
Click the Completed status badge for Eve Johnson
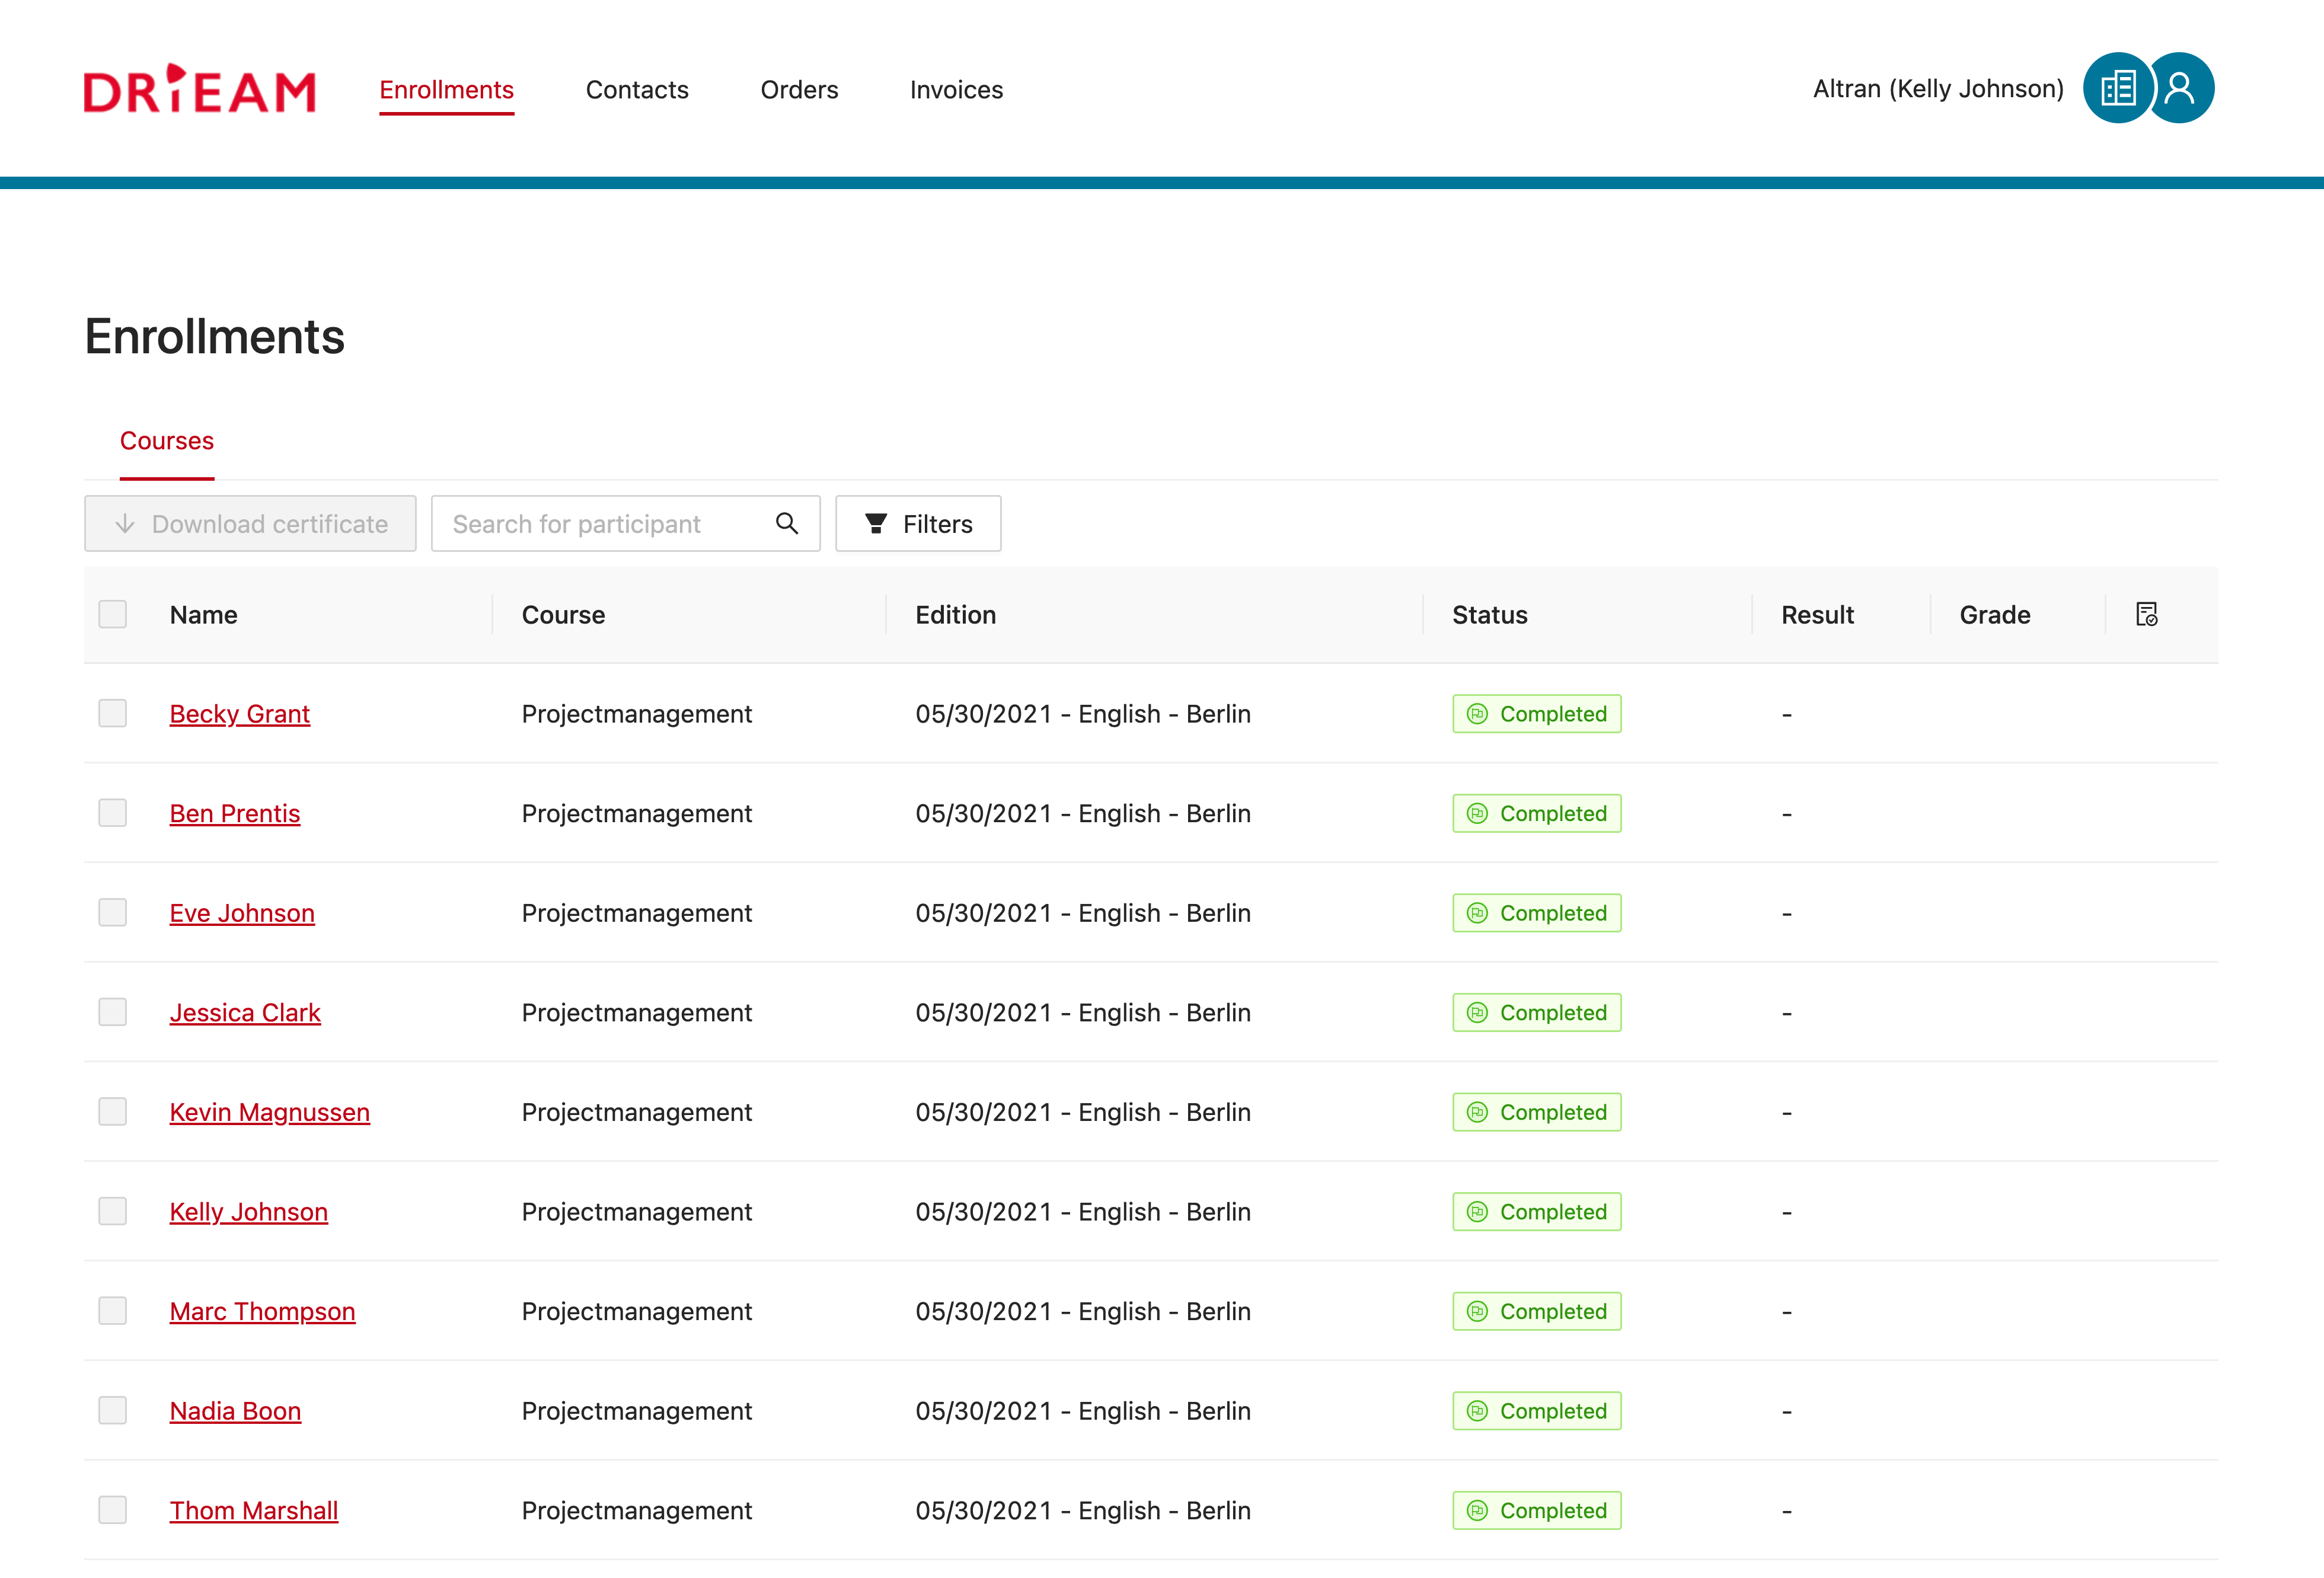[x=1536, y=913]
